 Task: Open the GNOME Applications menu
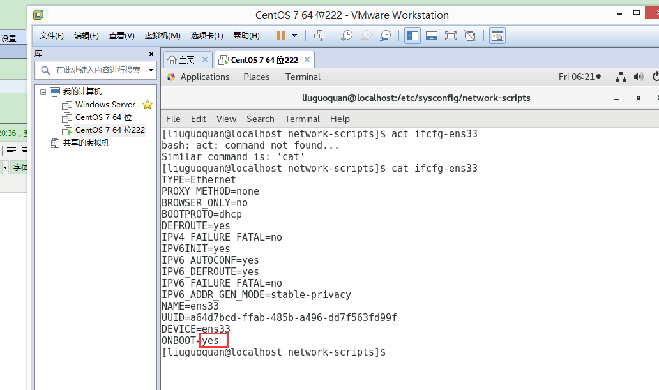point(205,77)
